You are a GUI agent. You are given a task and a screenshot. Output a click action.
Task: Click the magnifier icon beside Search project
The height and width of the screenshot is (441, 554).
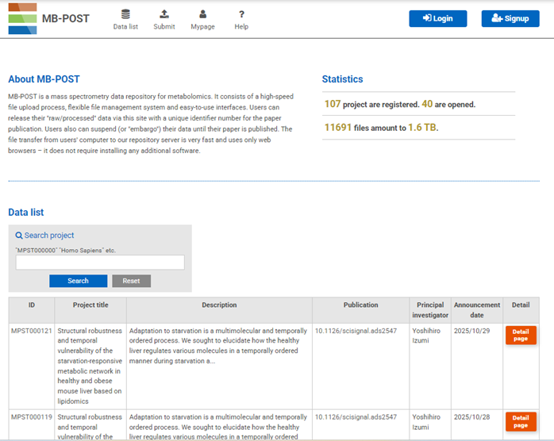point(19,236)
